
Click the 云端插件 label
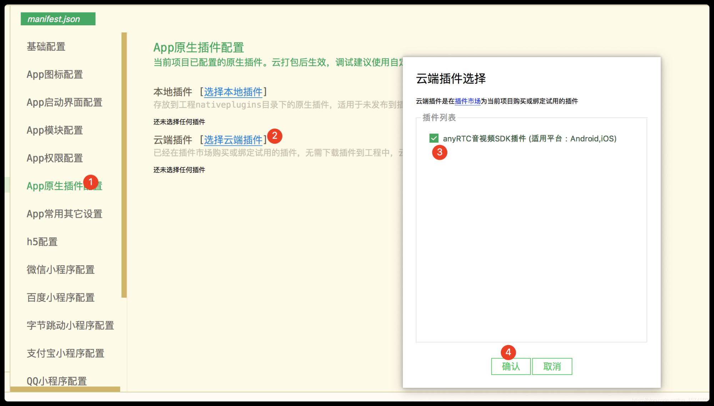coord(173,140)
